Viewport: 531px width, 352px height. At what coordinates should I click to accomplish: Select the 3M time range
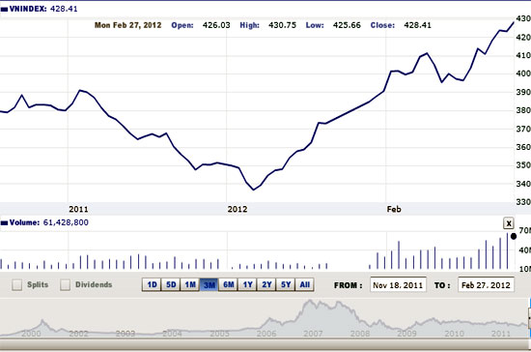point(209,284)
